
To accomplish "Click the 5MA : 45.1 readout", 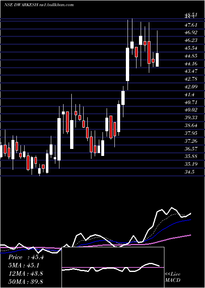I will [x=24, y=265].
